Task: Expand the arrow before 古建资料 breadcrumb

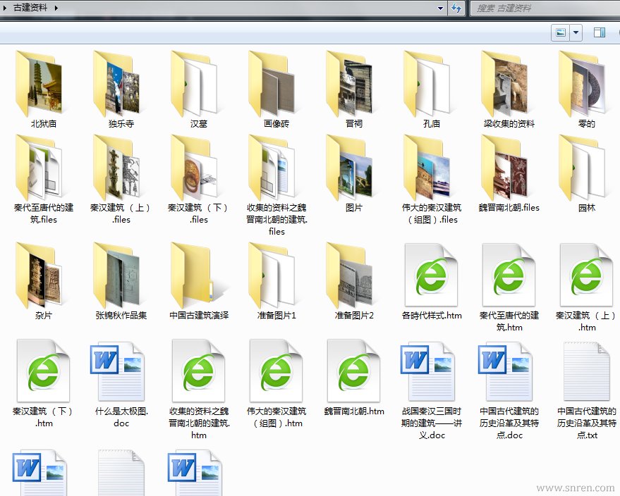Action: [x=4, y=8]
